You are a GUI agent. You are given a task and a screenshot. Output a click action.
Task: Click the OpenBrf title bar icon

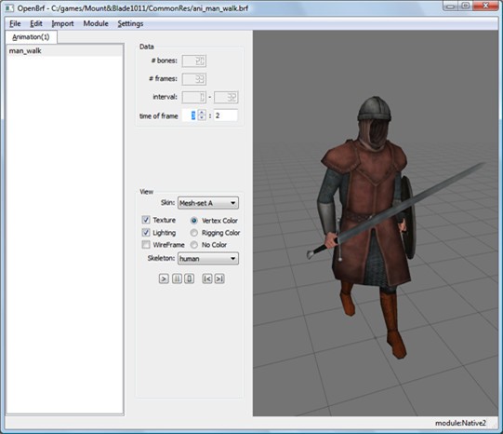click(9, 8)
